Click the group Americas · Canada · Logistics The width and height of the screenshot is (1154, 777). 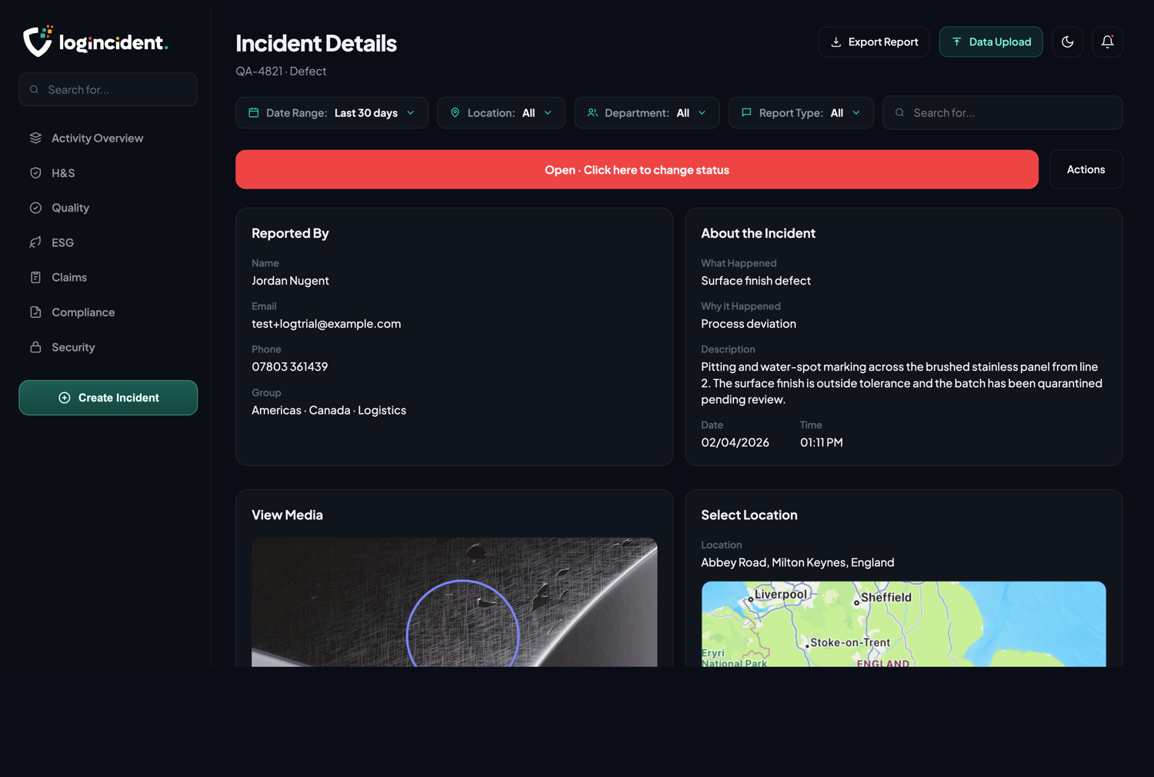(329, 410)
